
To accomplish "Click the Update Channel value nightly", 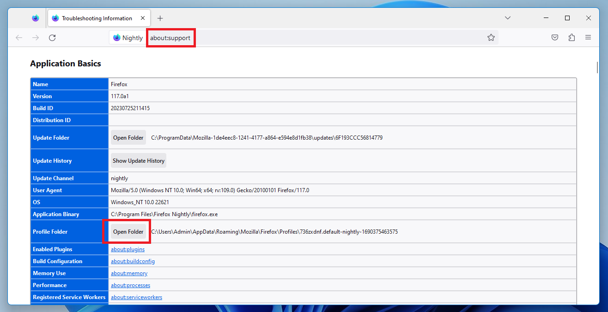I will point(119,178).
